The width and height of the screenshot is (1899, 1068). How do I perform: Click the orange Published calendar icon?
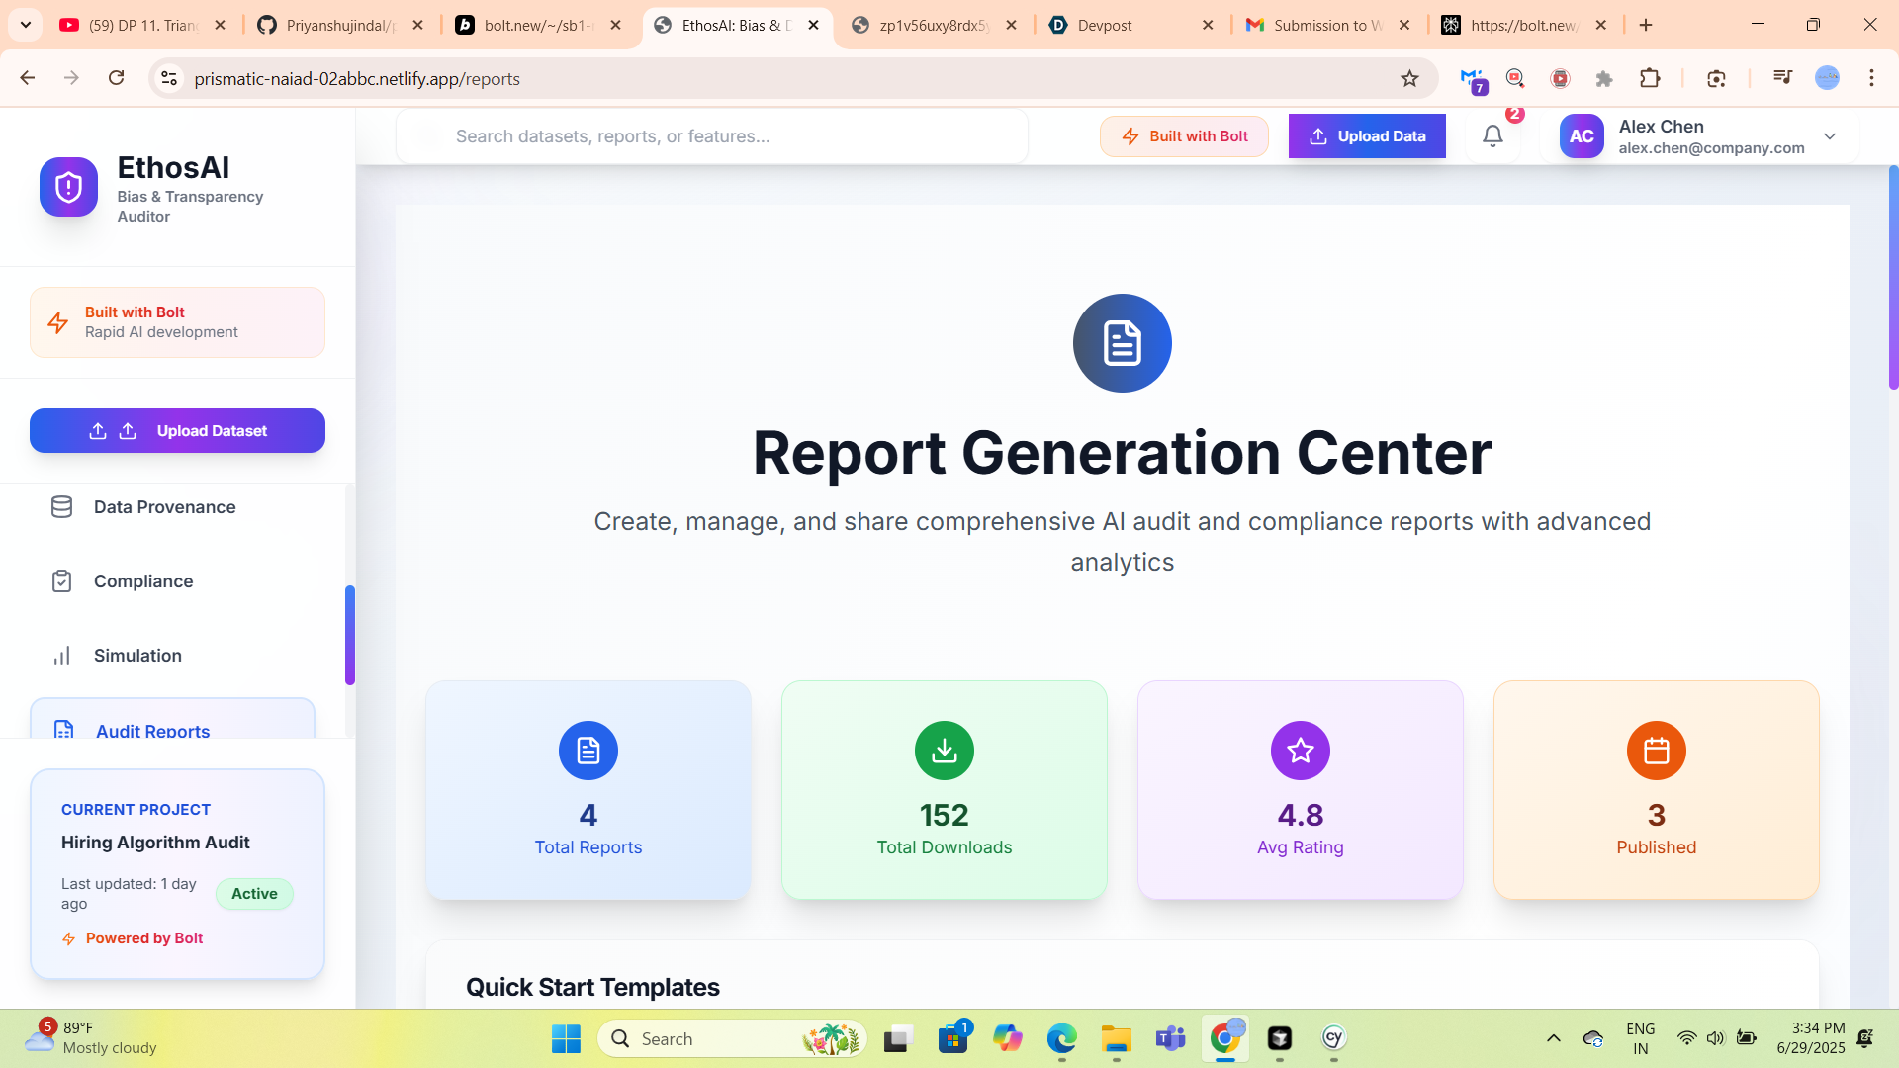(x=1656, y=751)
